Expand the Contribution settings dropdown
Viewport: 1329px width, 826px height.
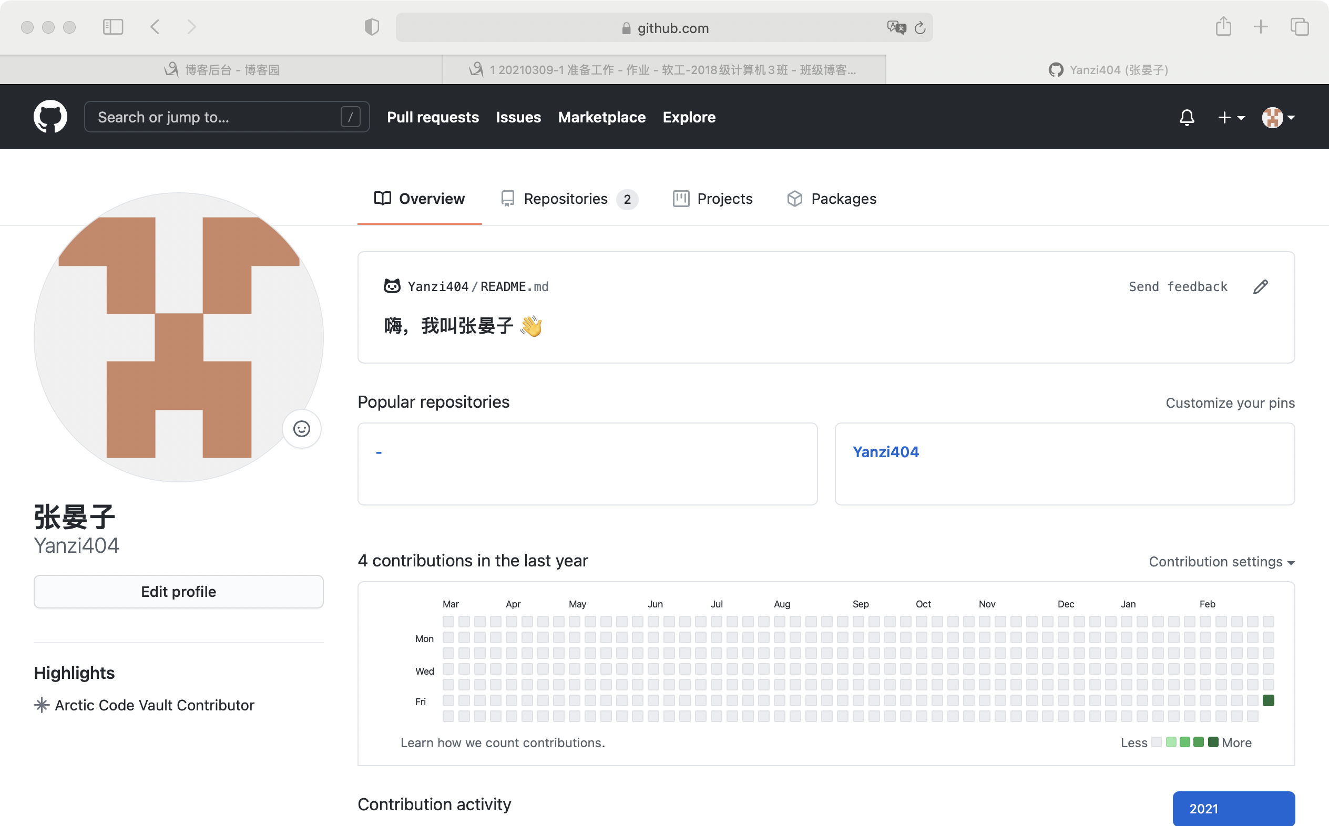coord(1221,562)
